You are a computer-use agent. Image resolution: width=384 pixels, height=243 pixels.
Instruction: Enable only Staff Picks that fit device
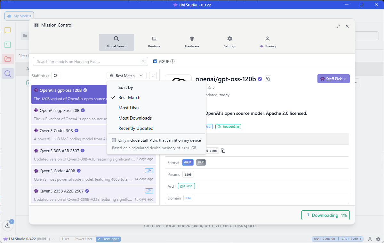tap(114, 140)
